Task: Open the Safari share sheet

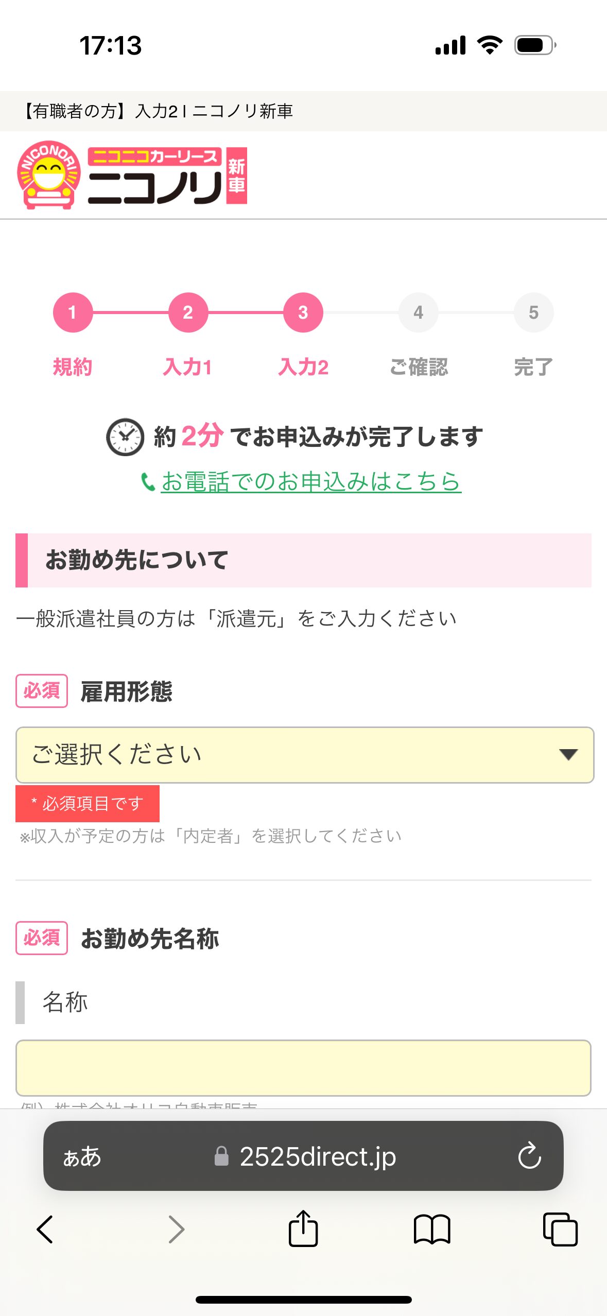Action: tap(303, 1228)
